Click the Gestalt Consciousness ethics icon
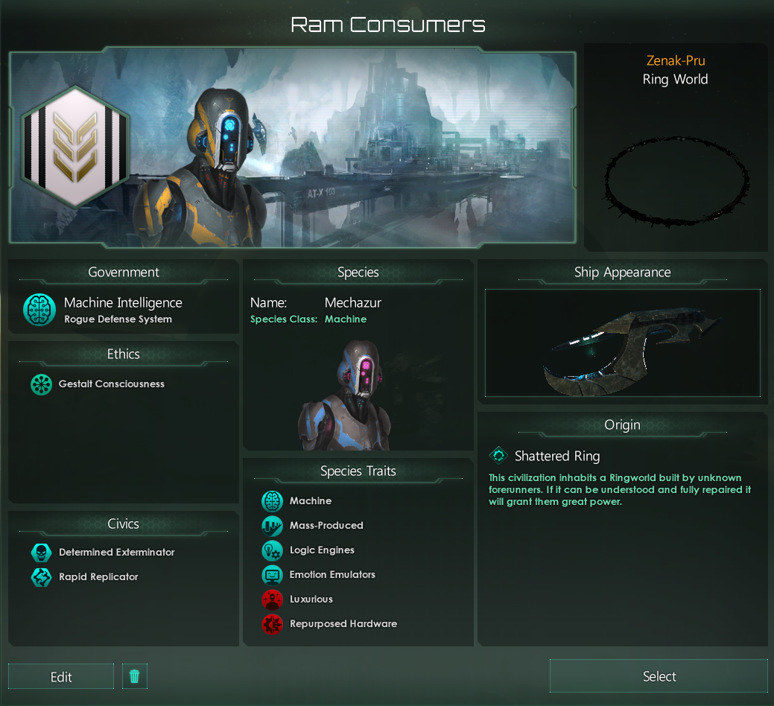774x706 pixels. (x=42, y=384)
